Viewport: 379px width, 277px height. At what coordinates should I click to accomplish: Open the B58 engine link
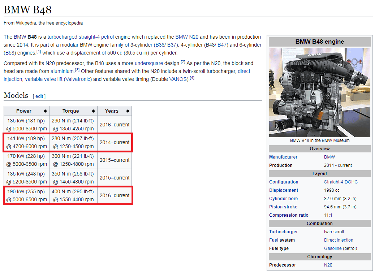(10, 53)
